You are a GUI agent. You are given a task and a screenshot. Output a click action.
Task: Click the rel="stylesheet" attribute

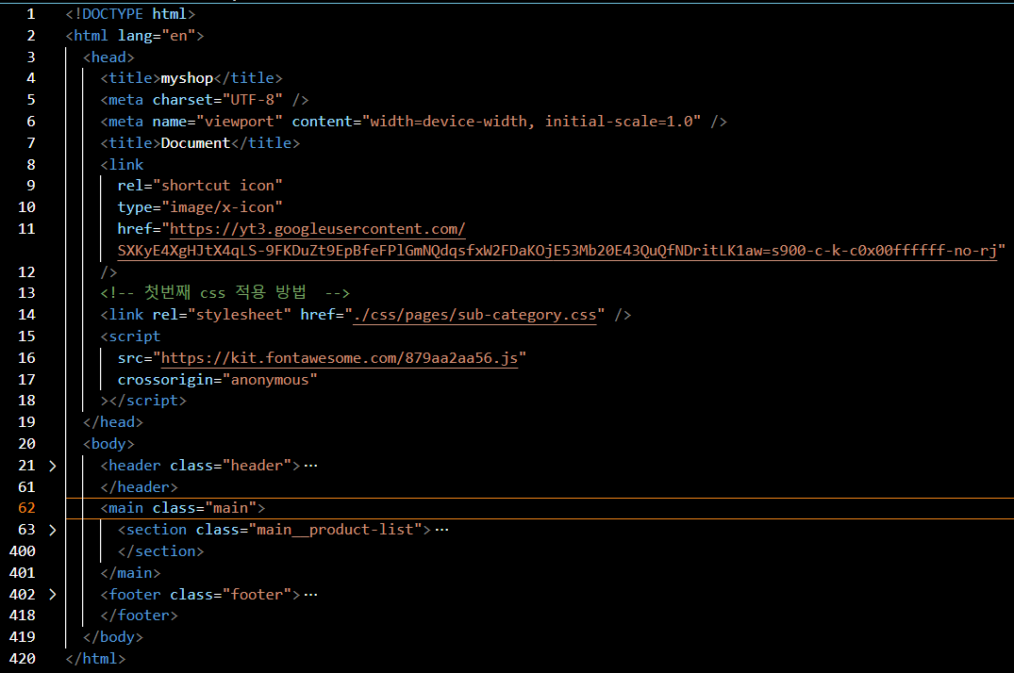pyautogui.click(x=222, y=315)
